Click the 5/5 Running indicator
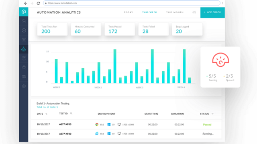 click(x=212, y=78)
